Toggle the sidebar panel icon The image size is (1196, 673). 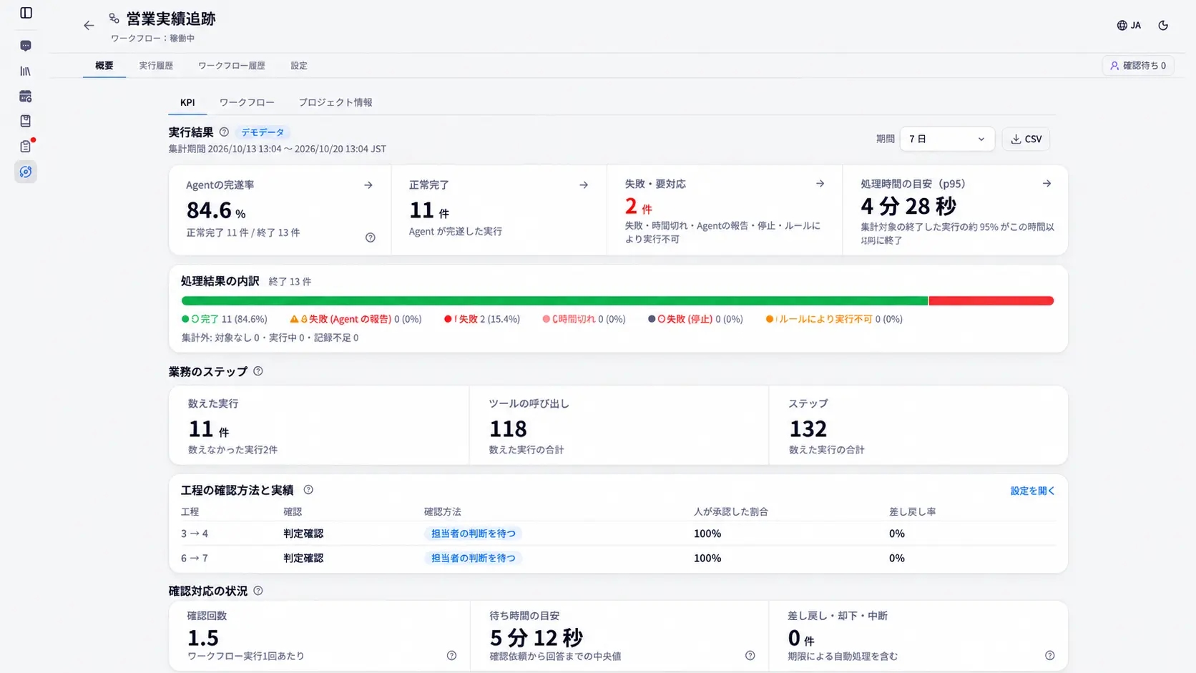click(x=26, y=13)
